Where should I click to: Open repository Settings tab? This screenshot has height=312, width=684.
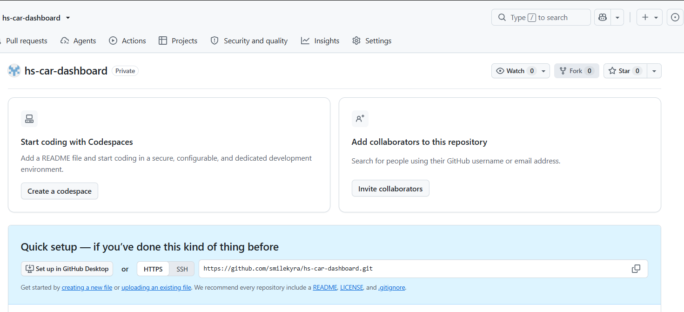(x=372, y=41)
